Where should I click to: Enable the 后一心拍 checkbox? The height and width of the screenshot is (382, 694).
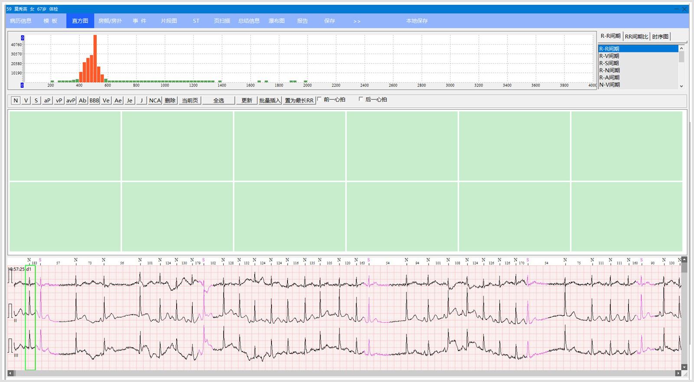361,99
